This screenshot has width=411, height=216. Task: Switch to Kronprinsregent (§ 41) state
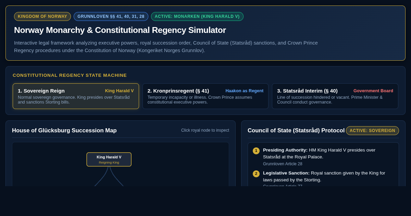pos(206,96)
